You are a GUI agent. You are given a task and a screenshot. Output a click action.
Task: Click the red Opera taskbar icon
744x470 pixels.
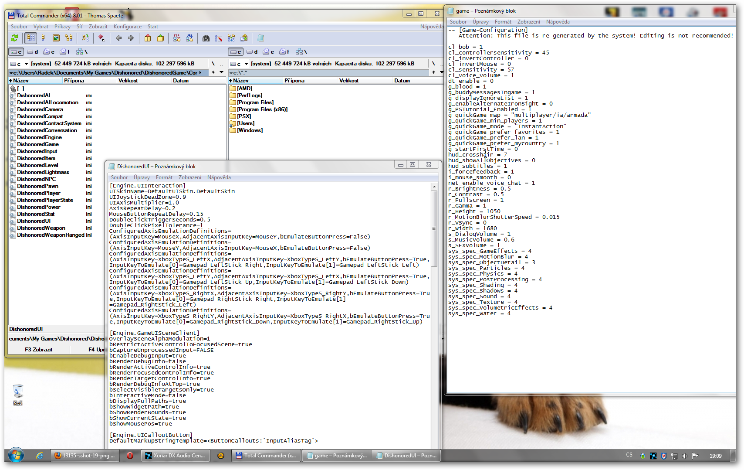[x=130, y=456]
